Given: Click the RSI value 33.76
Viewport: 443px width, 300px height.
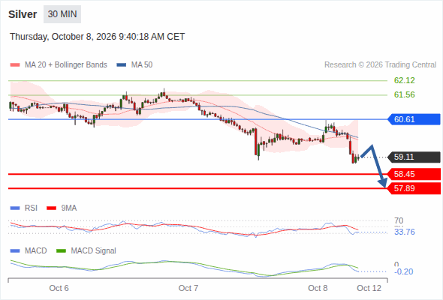Looking at the screenshot, I should (x=404, y=232).
